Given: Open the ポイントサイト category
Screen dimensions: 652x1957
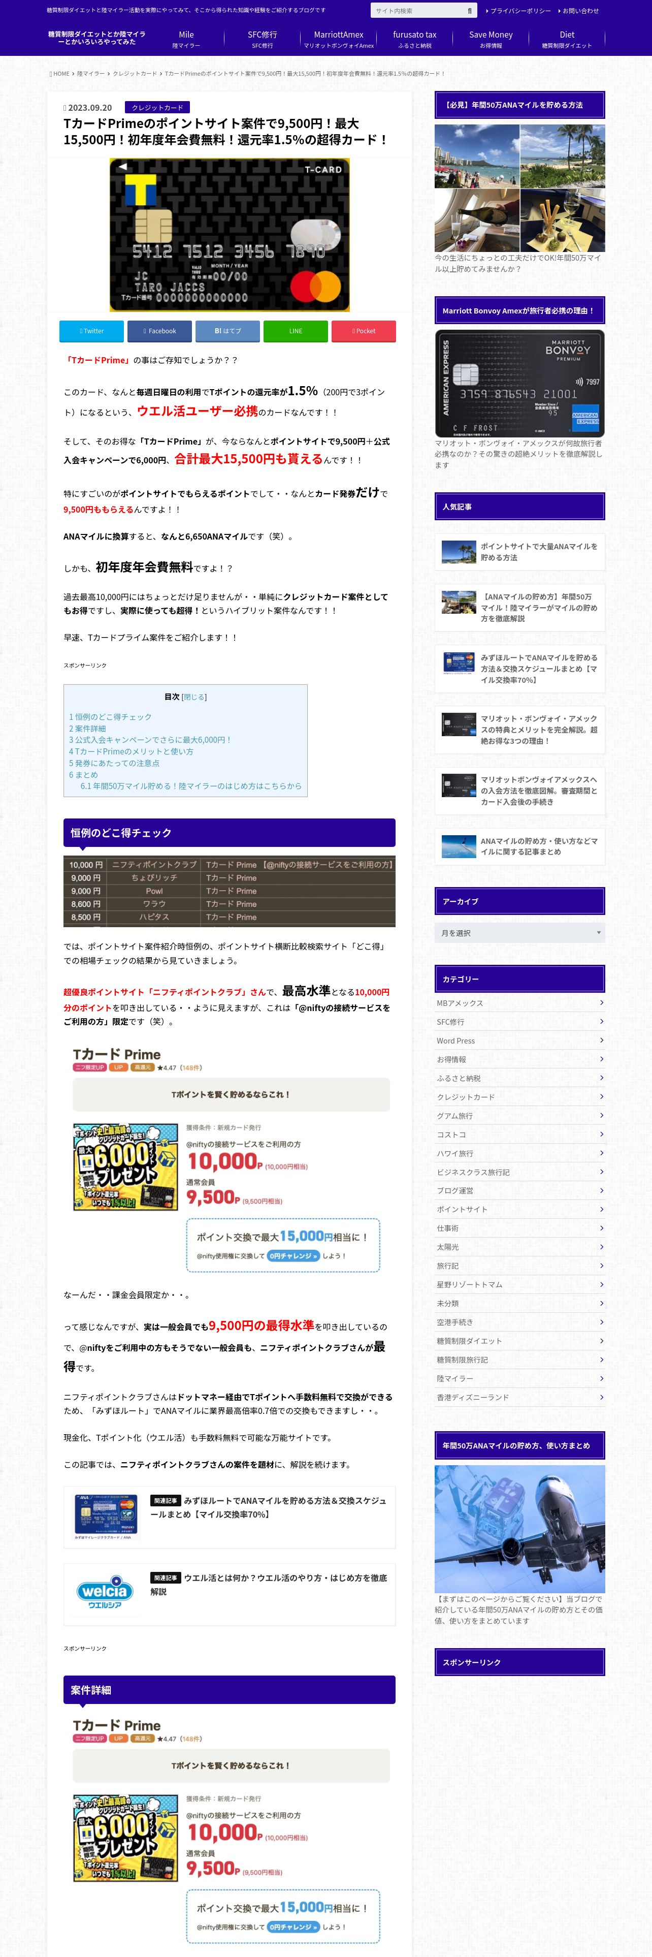Looking at the screenshot, I should 520,1210.
